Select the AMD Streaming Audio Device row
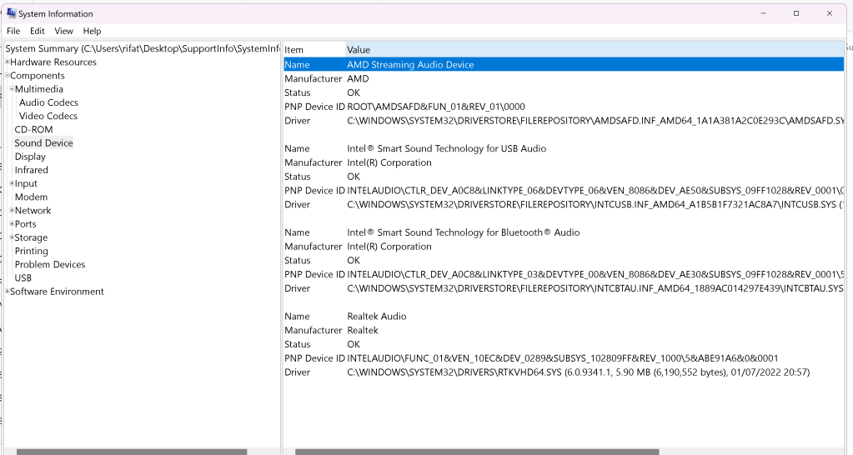Viewport: 853px width, 455px height. tap(564, 65)
